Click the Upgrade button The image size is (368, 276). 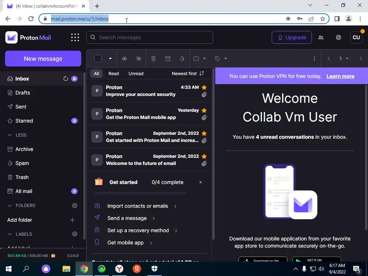tap(292, 37)
